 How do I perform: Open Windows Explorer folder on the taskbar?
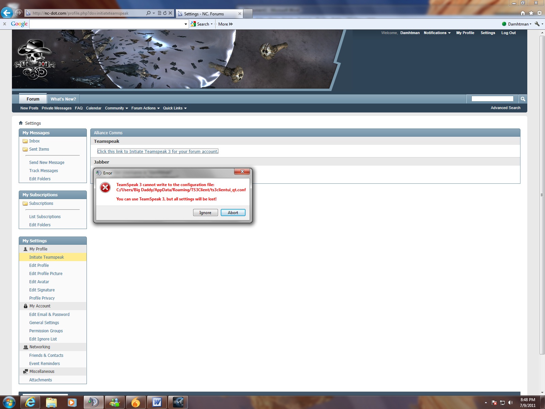coord(51,403)
